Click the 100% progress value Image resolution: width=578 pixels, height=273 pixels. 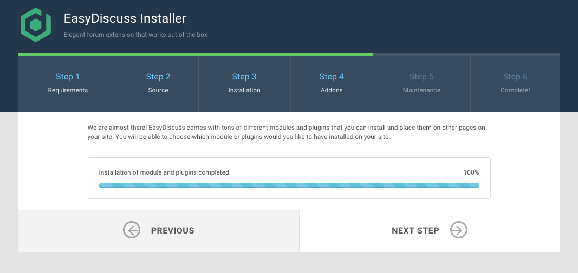[471, 172]
